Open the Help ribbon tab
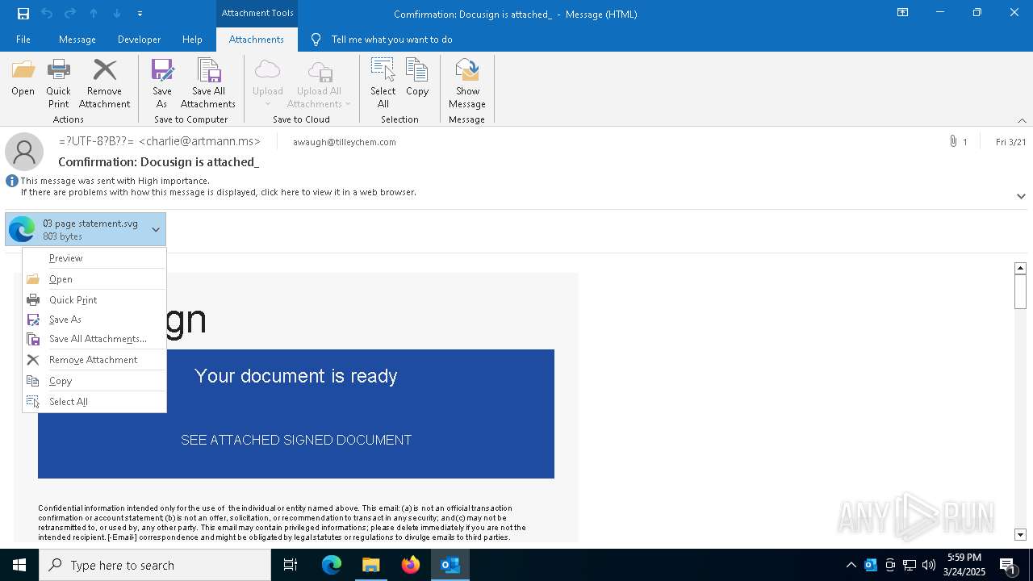The image size is (1033, 581). tap(192, 40)
